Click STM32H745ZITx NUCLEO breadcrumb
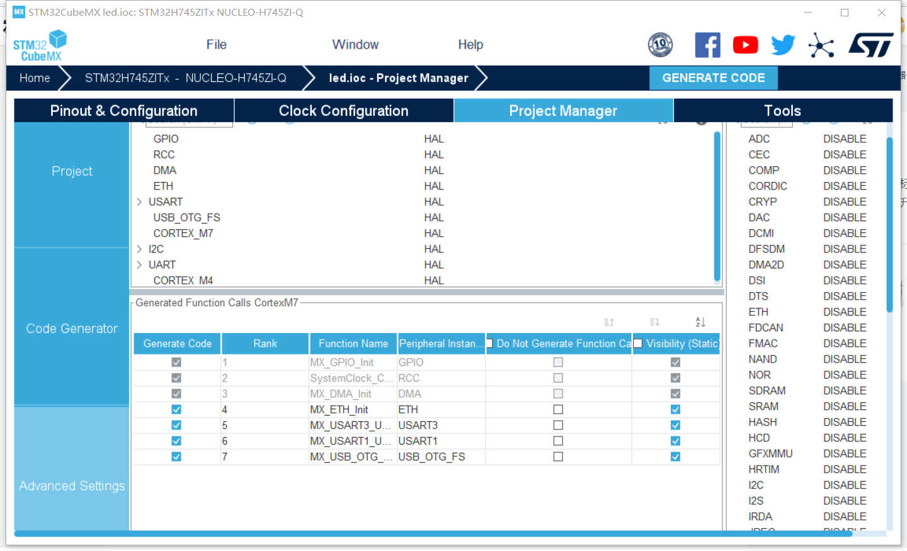This screenshot has height=551, width=907. pyautogui.click(x=186, y=78)
